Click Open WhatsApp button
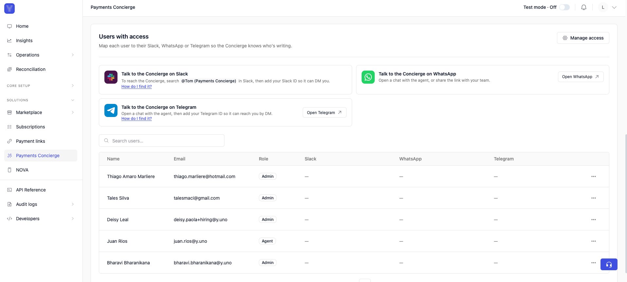Image resolution: width=627 pixels, height=282 pixels. (x=581, y=77)
